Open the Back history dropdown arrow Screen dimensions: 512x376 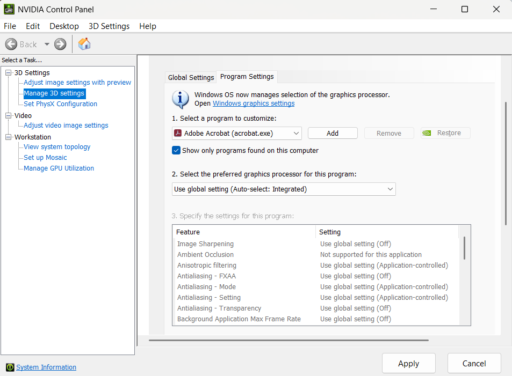point(47,44)
